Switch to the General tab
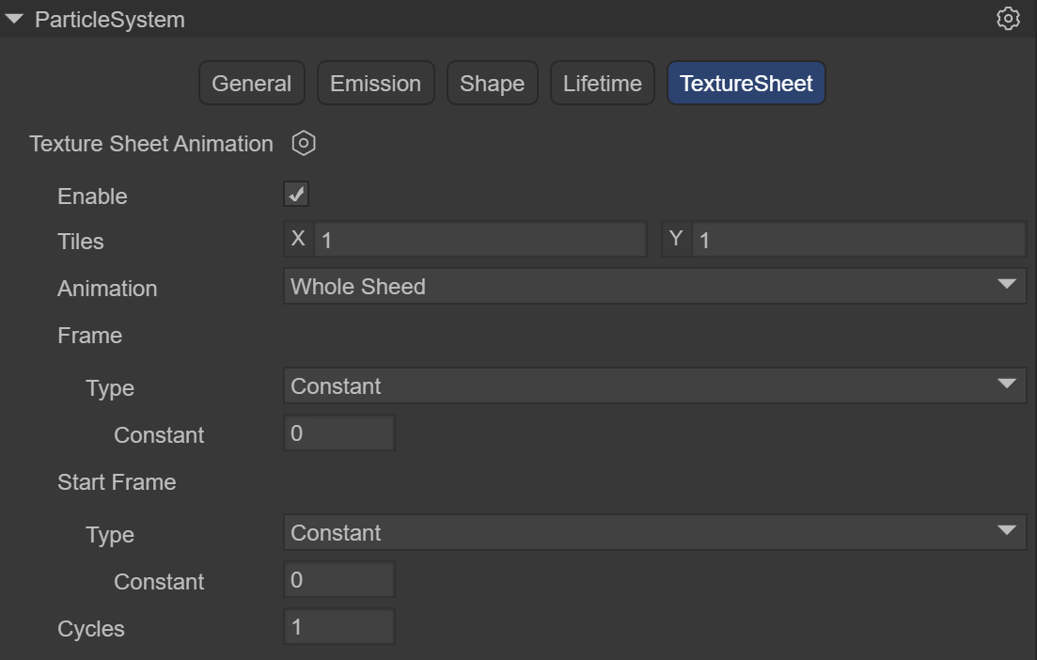1037x660 pixels. tap(251, 84)
